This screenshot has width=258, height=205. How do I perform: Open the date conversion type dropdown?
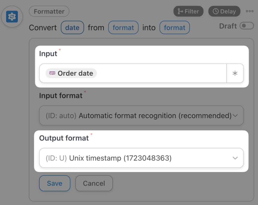point(72,28)
